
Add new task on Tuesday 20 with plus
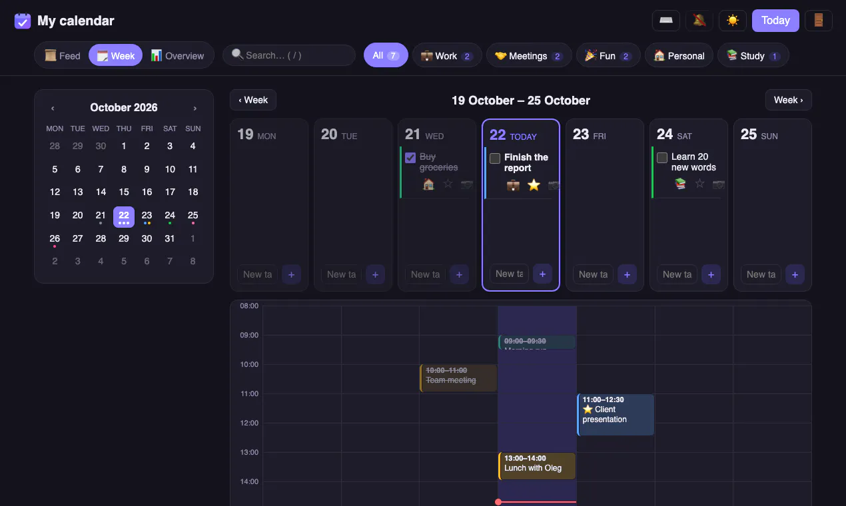coord(375,274)
